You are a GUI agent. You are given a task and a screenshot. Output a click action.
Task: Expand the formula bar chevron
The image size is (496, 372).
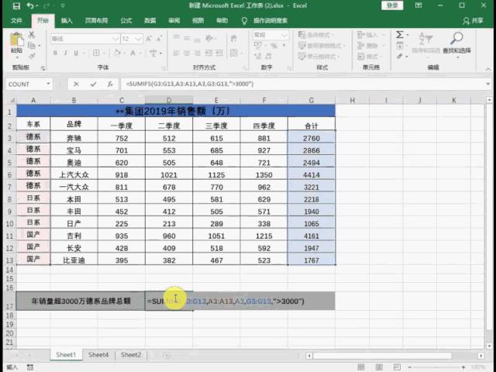[487, 84]
